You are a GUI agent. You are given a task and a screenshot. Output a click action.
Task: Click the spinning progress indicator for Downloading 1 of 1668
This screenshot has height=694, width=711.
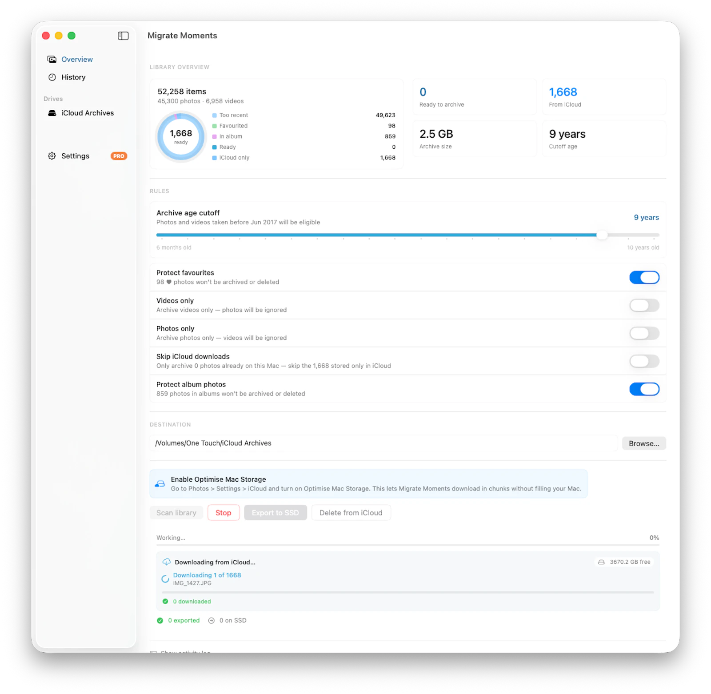tap(165, 579)
